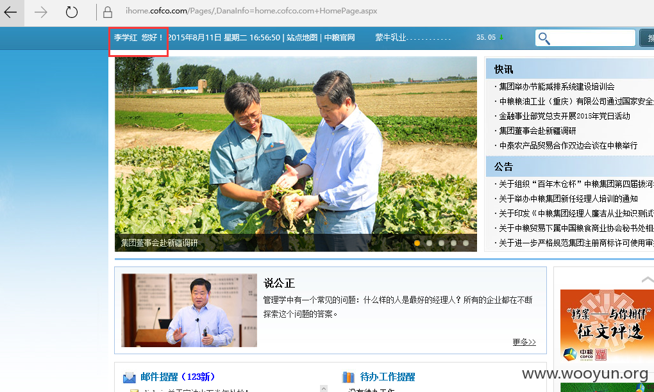
Task: Select the third carousel dot
Action: [x=441, y=243]
